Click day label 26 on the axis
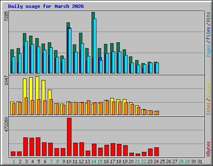The image size is (213, 166). coord(168,161)
